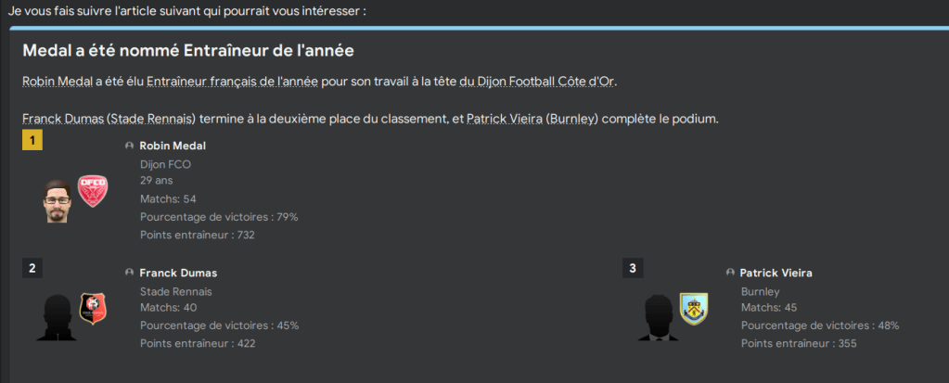The height and width of the screenshot is (383, 949).
Task: Click the person icon beside Robin Medal's name
Action: pos(129,147)
